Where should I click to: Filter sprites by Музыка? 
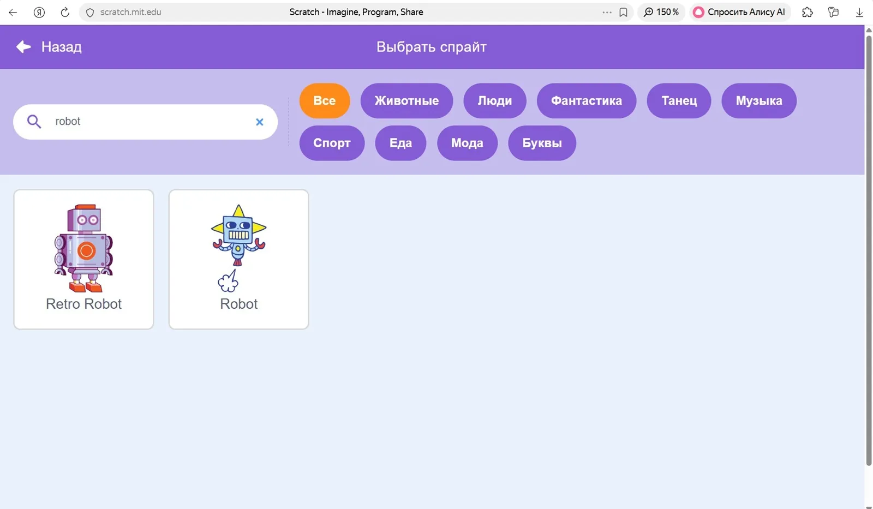[x=759, y=100]
